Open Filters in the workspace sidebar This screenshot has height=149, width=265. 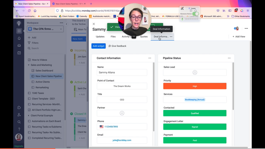[x=33, y=43]
